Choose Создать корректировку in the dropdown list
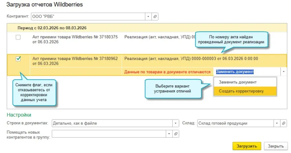Image resolution: width=291 pixels, height=153 pixels. (x=245, y=91)
